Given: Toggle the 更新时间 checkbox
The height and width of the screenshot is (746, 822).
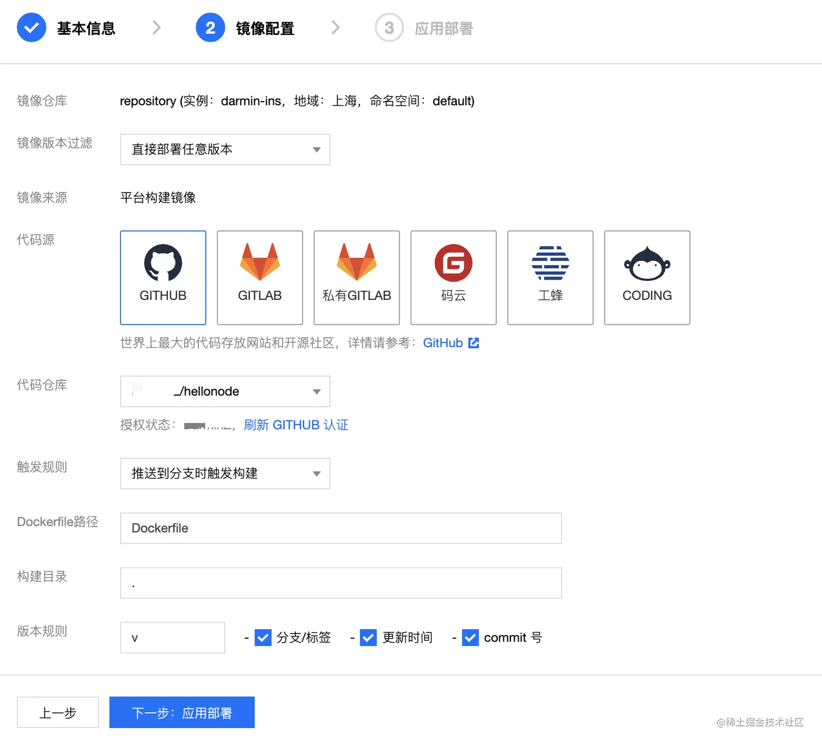Looking at the screenshot, I should tap(369, 637).
